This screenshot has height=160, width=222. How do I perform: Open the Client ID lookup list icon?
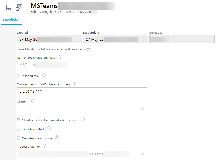[x=143, y=109]
